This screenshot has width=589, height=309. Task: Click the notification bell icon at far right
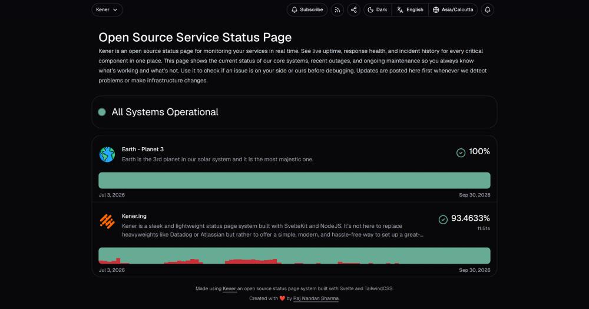(x=487, y=10)
